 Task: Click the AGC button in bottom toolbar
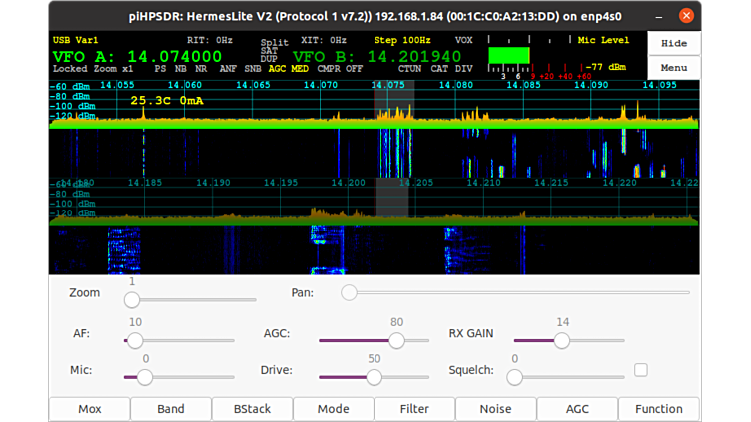coord(577,408)
